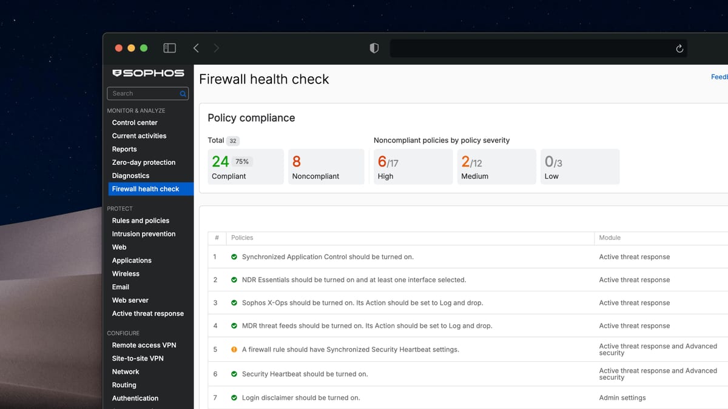Click green check icon for Login disclaimer row

234,398
